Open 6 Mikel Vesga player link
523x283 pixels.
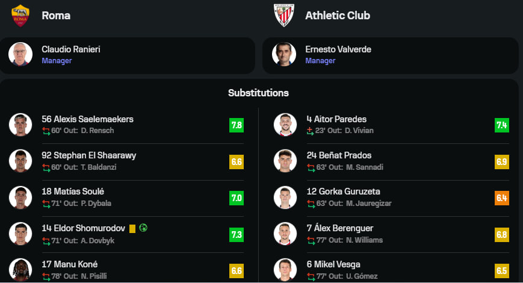click(x=333, y=264)
